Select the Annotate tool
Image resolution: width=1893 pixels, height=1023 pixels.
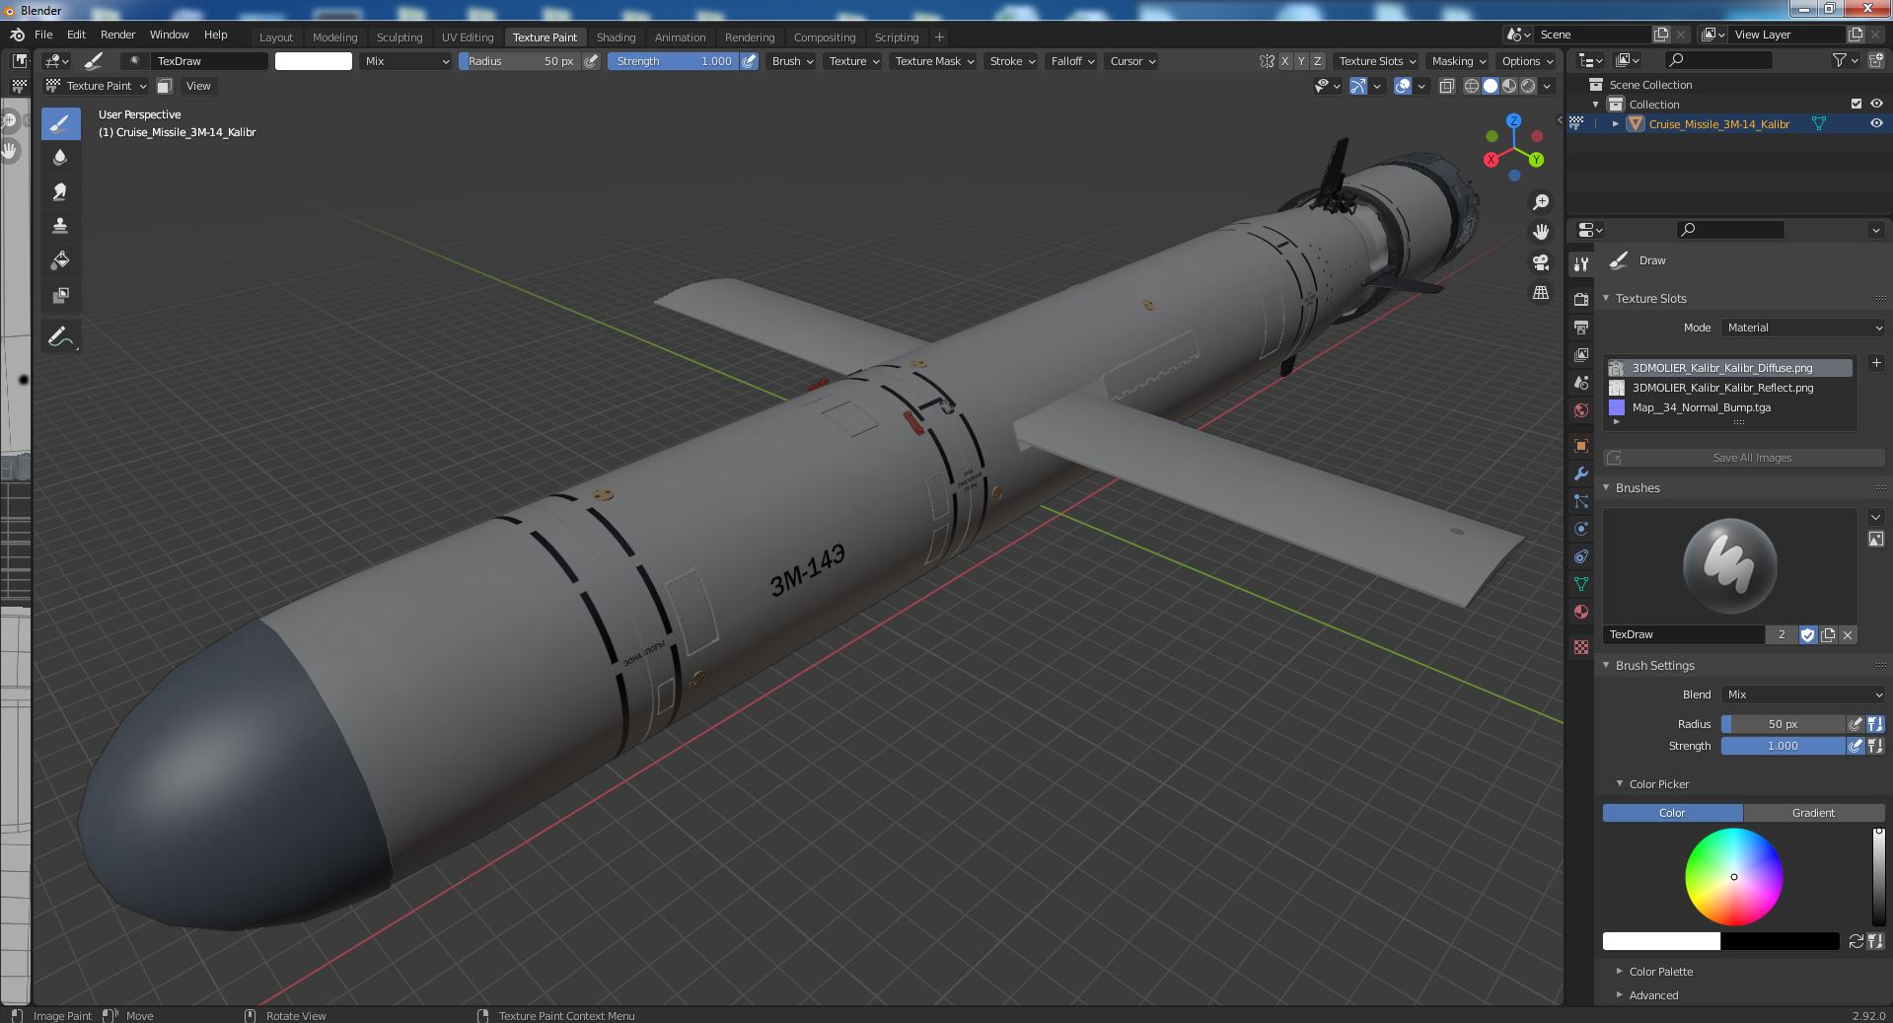click(60, 337)
